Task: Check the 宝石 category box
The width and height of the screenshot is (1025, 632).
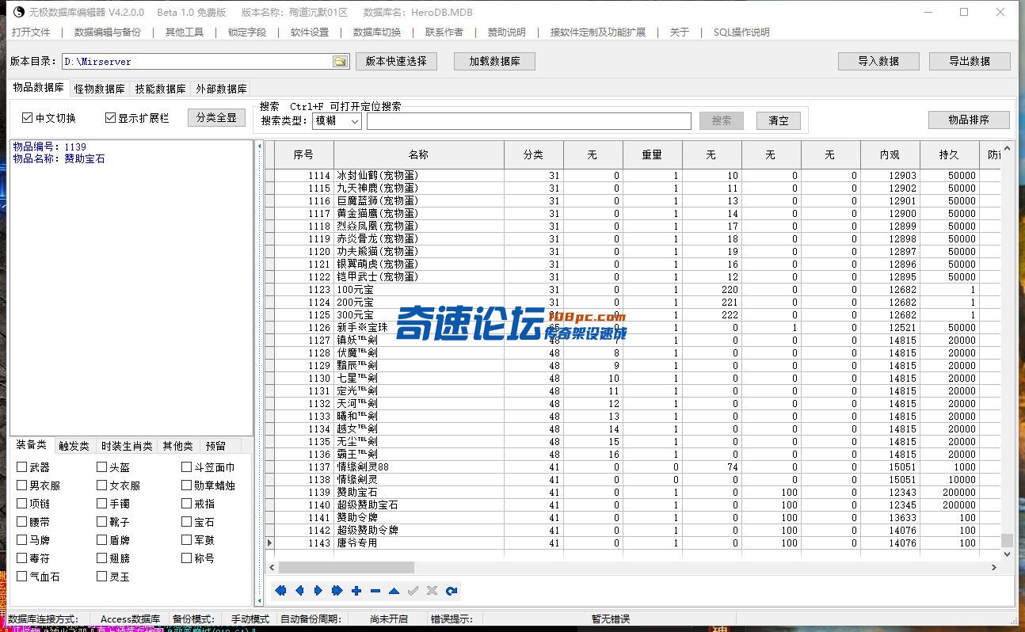Action: [187, 522]
